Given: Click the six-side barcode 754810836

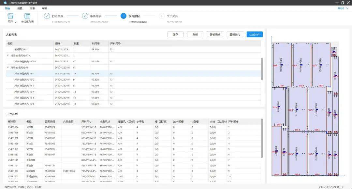Looking at the screenshot, I should tap(69, 171).
